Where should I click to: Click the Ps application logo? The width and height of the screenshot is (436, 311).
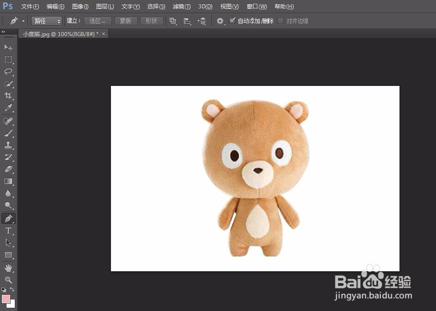[x=7, y=6]
